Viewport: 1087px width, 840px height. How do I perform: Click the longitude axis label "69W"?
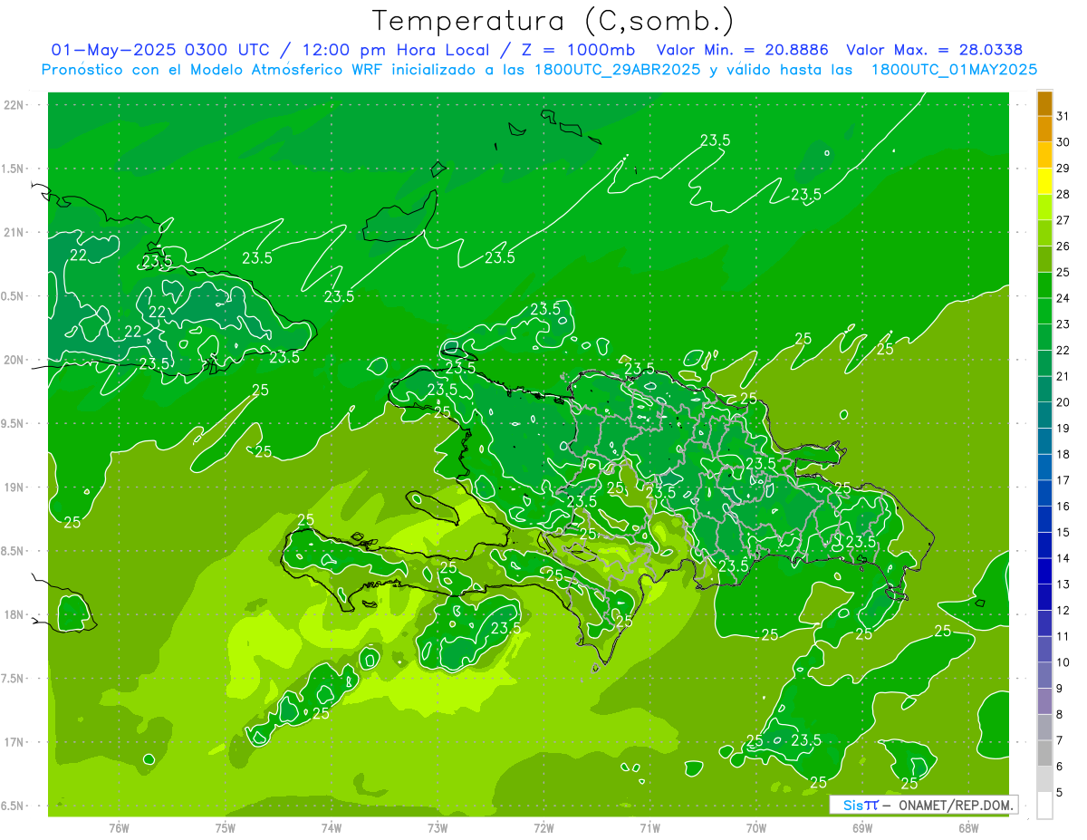pyautogui.click(x=862, y=828)
